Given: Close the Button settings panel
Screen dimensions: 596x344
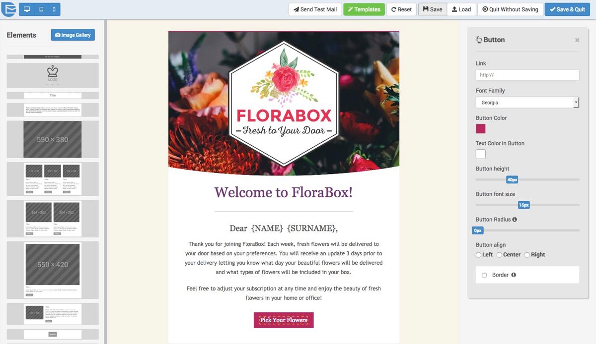Looking at the screenshot, I should 577,40.
